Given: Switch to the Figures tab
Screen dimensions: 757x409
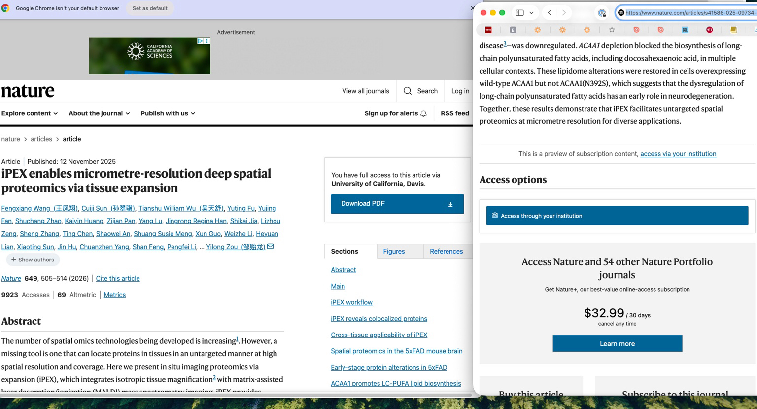Looking at the screenshot, I should click(x=394, y=251).
